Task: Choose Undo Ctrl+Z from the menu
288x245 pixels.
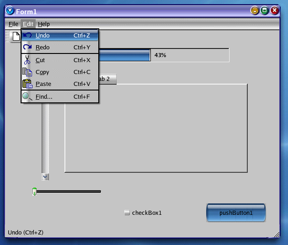Action: [60, 35]
